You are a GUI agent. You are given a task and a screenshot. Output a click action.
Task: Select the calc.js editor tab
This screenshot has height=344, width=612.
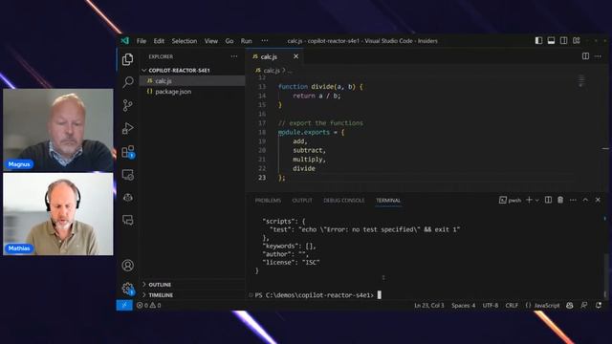tap(270, 56)
